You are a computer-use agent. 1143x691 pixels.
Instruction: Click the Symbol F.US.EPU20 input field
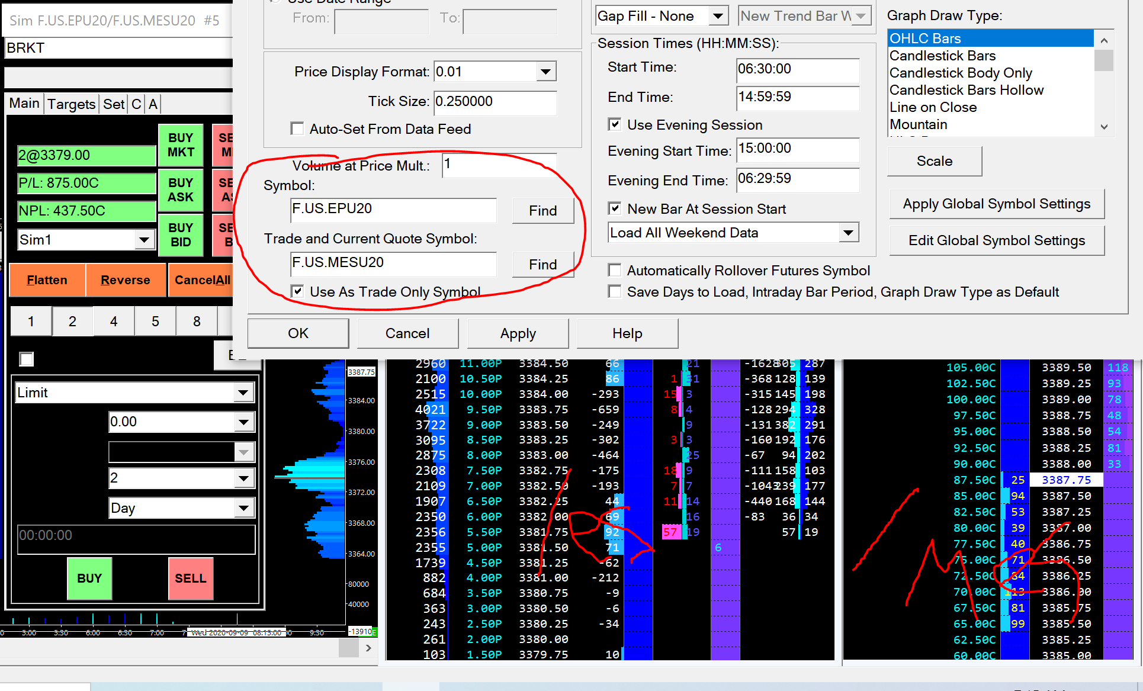[x=393, y=209]
